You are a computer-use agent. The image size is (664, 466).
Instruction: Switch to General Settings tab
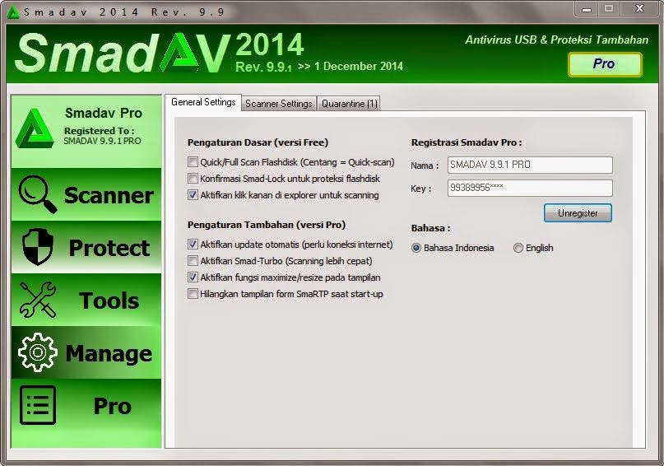pyautogui.click(x=203, y=102)
